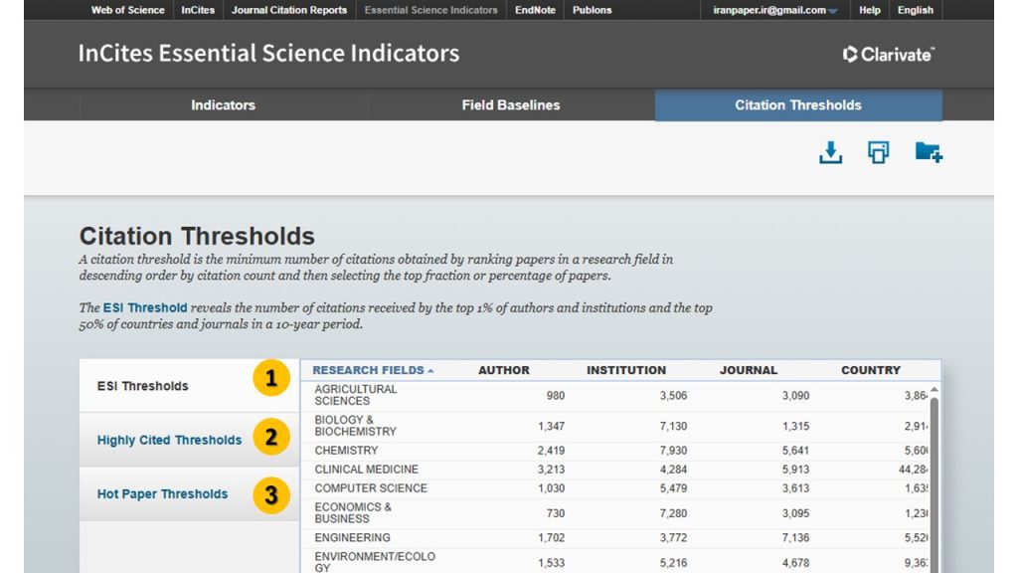
Task: Open the iranpaper.ir@gmail.com account dropdown
Action: [775, 10]
